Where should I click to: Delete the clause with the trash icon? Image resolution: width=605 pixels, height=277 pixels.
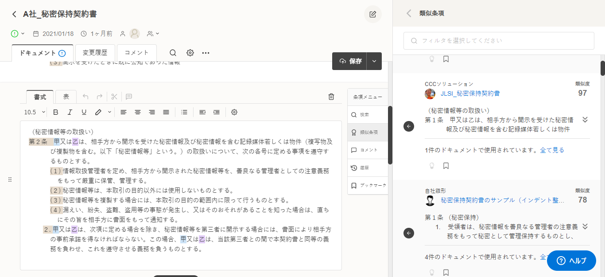coord(331,97)
